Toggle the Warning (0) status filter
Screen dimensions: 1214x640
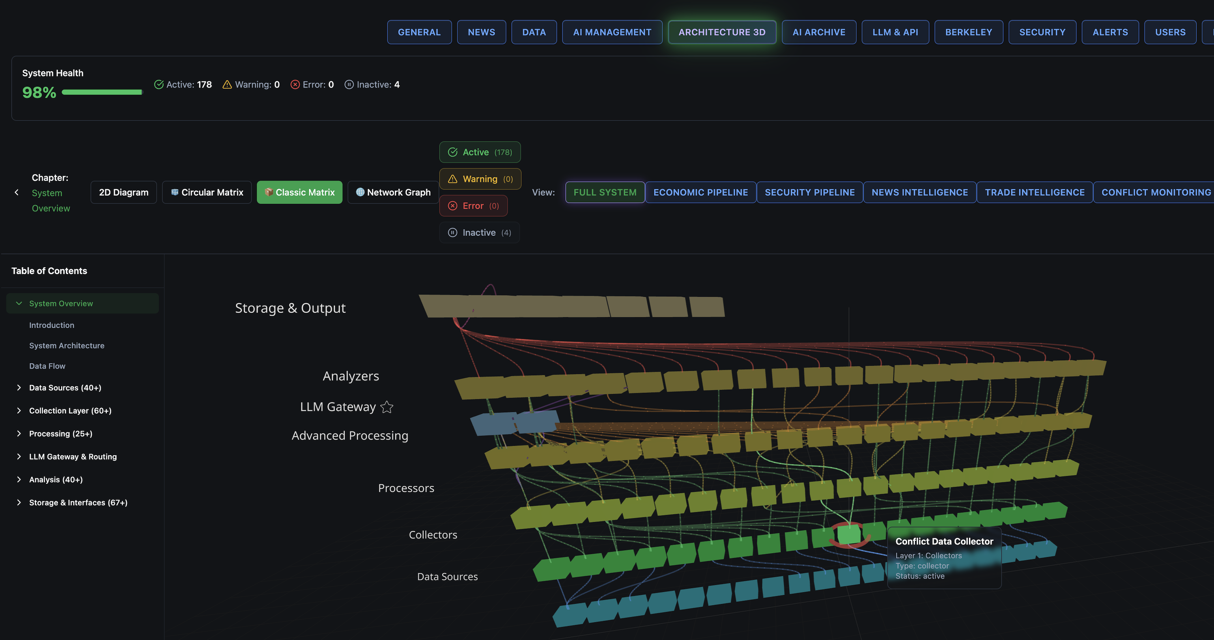(480, 179)
